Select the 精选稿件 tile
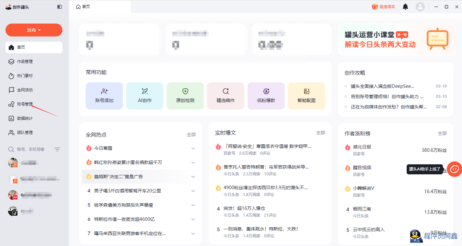 [x=225, y=96]
